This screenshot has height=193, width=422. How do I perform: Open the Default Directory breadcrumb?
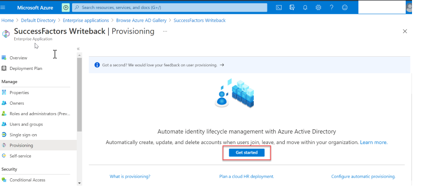[x=38, y=21]
